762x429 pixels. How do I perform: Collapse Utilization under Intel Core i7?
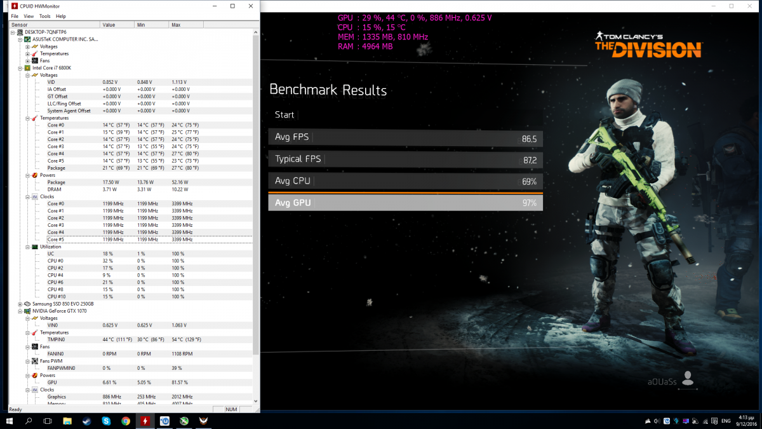(27, 247)
